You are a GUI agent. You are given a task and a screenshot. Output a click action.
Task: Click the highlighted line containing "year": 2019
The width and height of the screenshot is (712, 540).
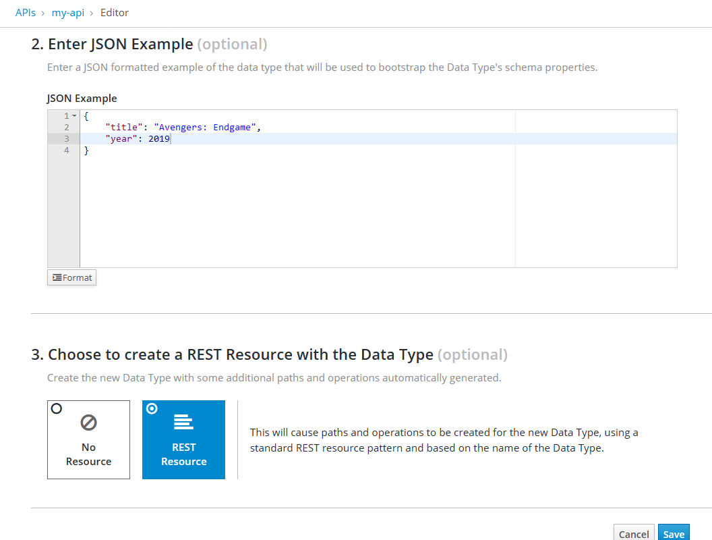[x=135, y=138]
